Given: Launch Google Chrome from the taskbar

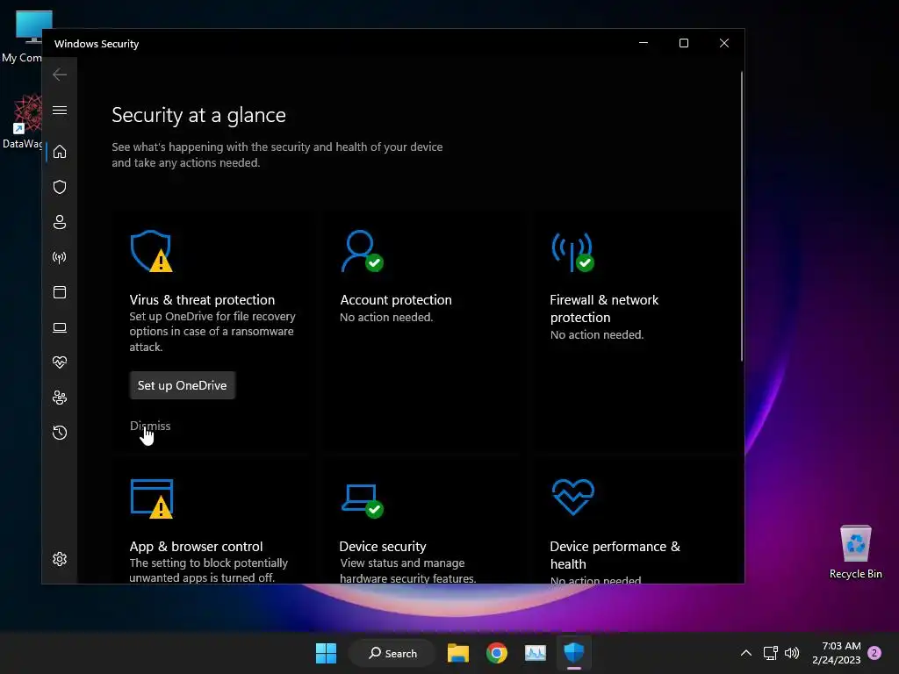Looking at the screenshot, I should pyautogui.click(x=497, y=653).
